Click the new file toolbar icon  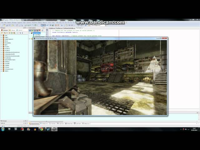pos(2,25)
